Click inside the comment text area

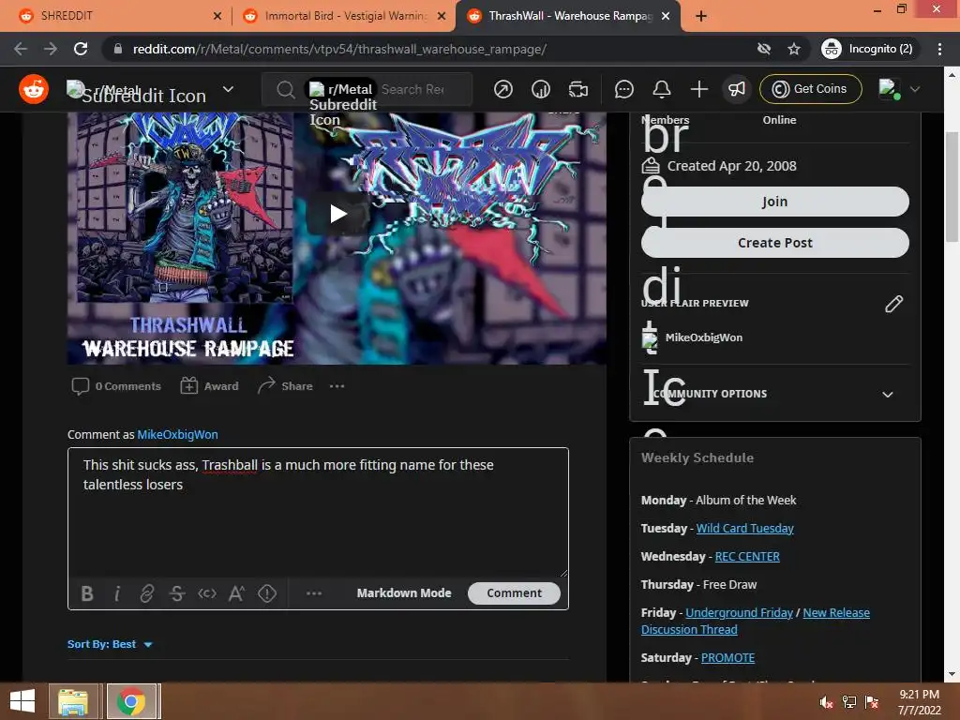[318, 512]
